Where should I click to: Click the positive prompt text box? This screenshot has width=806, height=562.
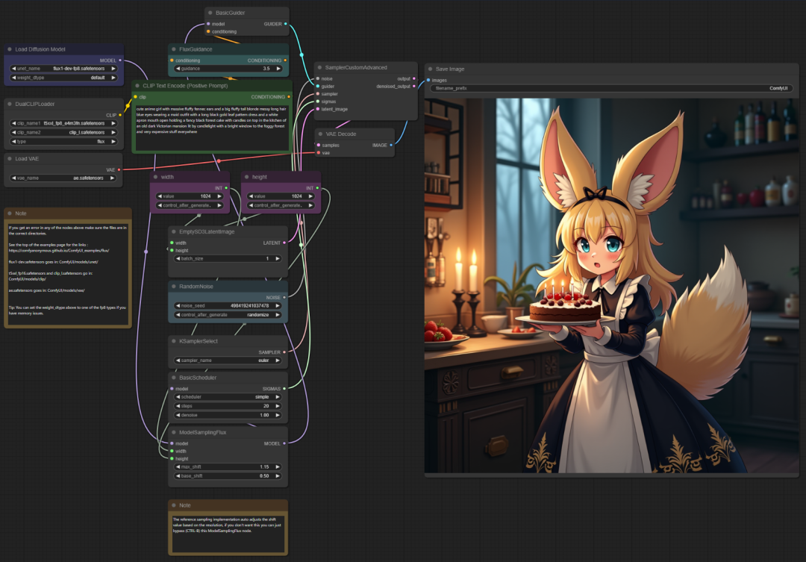(x=211, y=128)
